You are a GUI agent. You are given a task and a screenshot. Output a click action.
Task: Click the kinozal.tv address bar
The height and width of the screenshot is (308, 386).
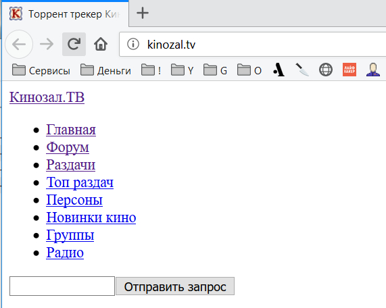[x=253, y=45]
